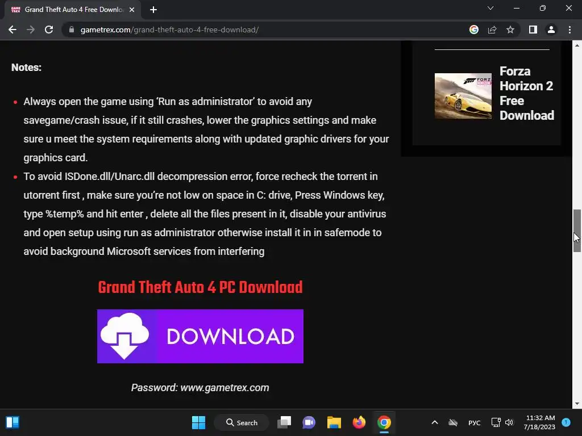The image size is (582, 436).
Task: Click the forward navigation arrow
Action: 31,30
